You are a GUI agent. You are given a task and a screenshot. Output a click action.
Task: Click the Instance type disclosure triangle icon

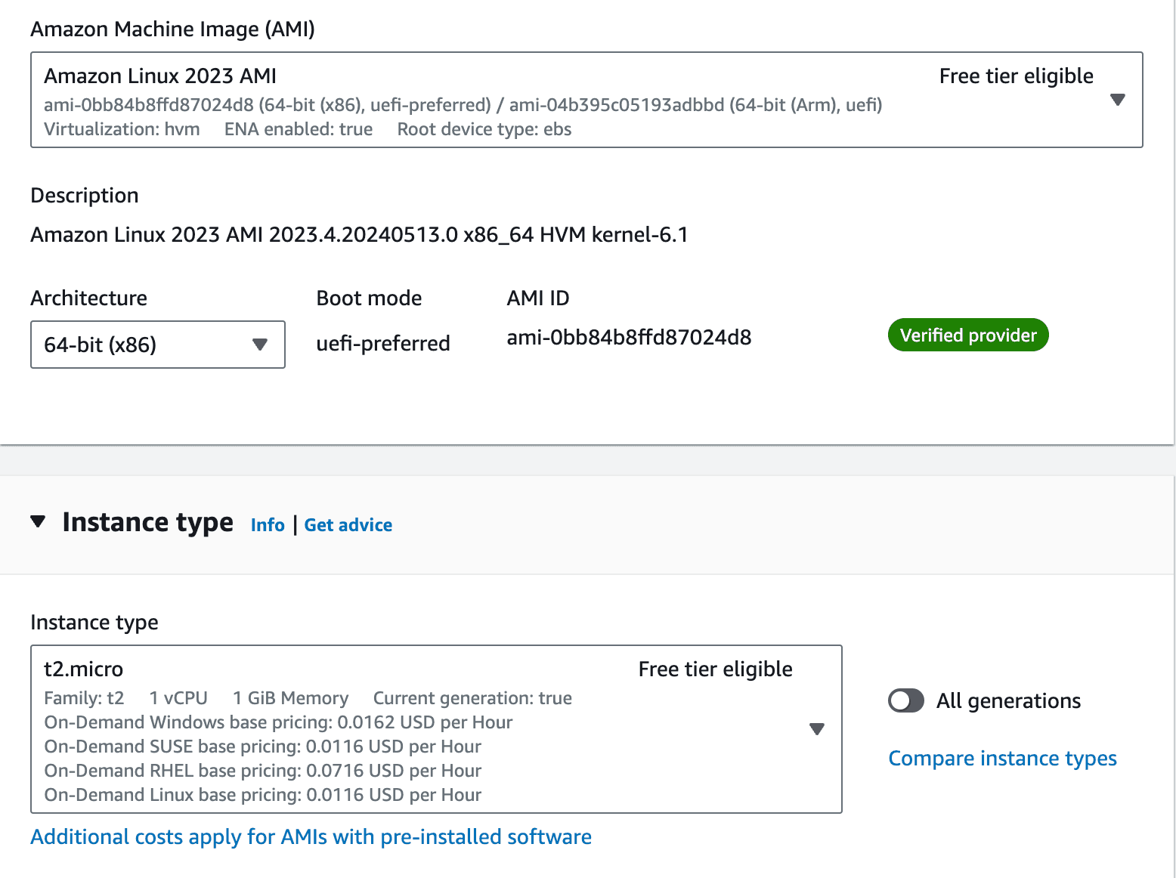pos(38,522)
